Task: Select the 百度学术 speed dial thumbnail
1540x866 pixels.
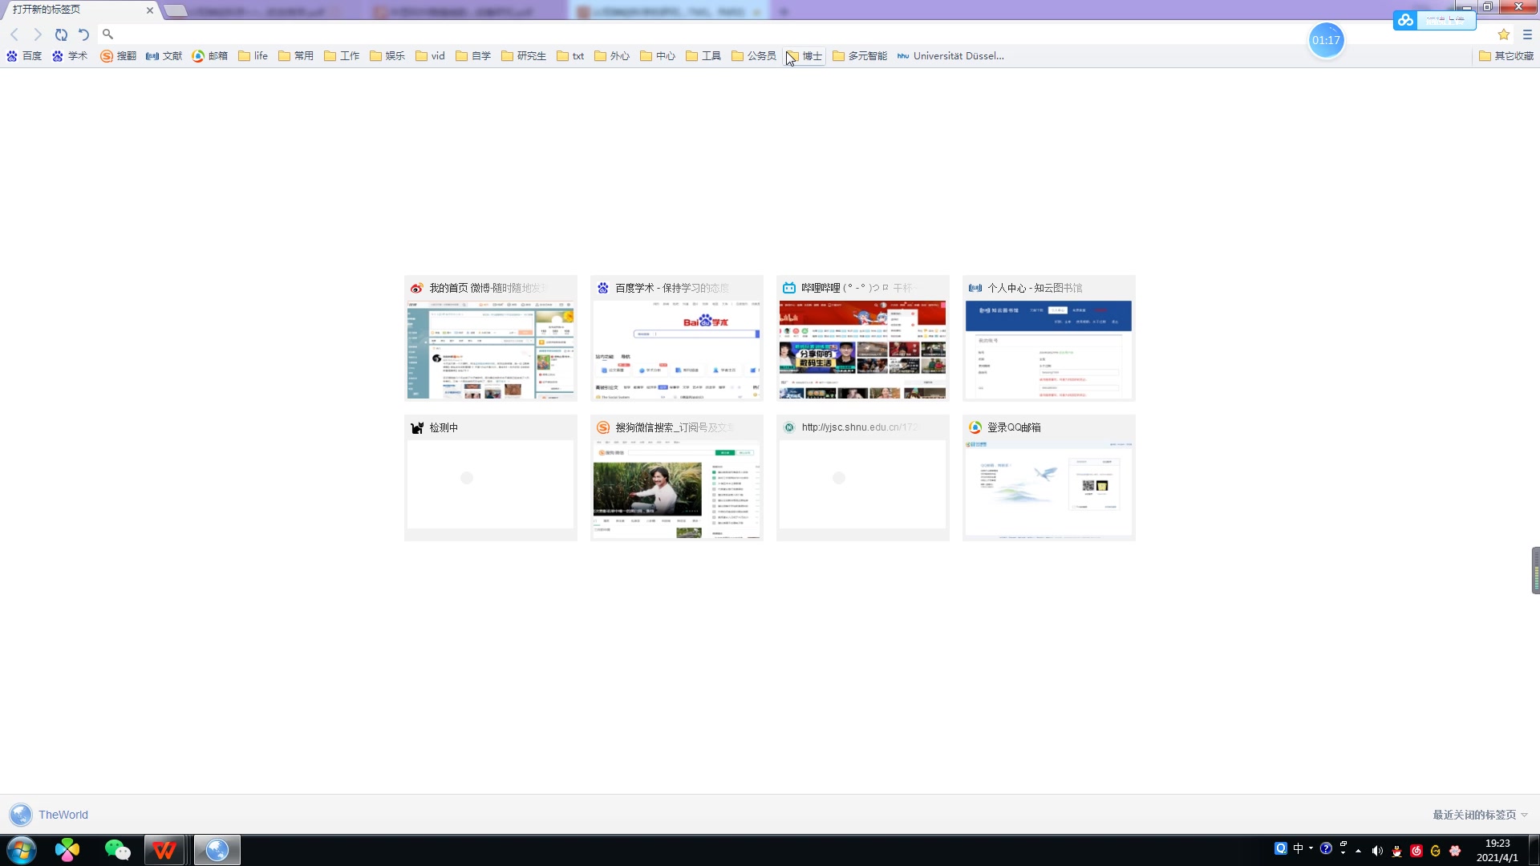Action: [676, 338]
